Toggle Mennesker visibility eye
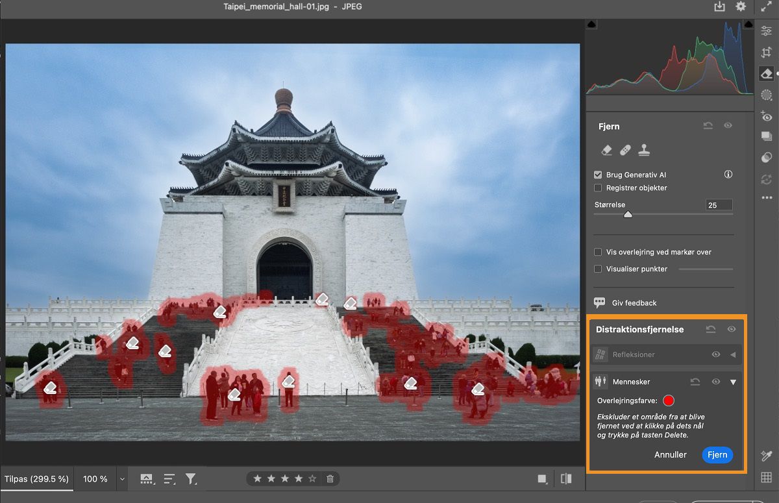Image resolution: width=779 pixels, height=503 pixels. click(x=716, y=382)
